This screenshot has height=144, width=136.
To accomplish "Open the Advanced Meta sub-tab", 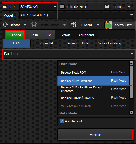I will 78,43.
